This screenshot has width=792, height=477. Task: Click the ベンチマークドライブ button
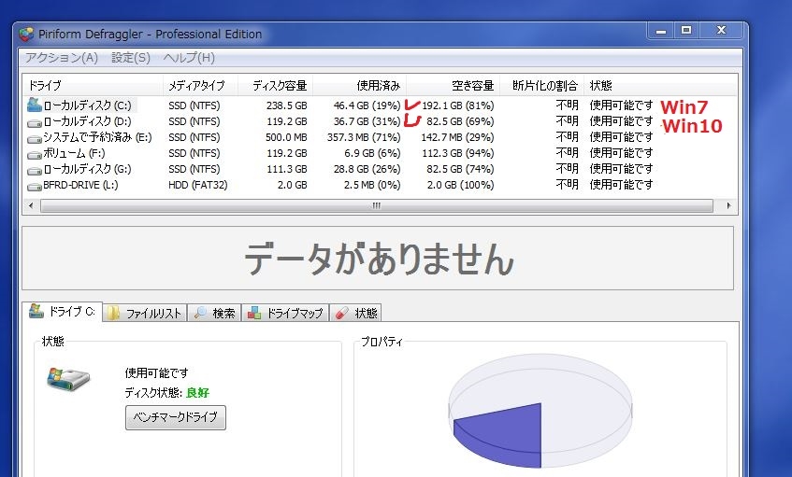(x=175, y=417)
